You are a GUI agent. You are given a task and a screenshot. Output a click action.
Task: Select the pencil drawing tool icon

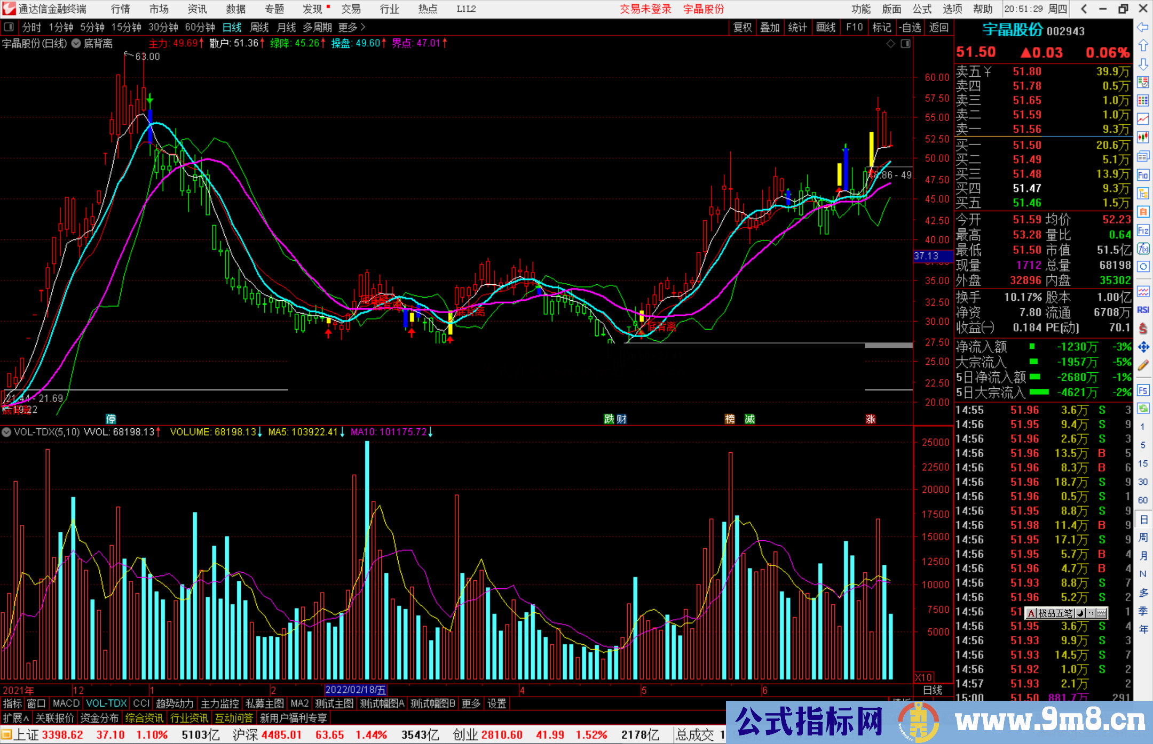(x=1143, y=365)
